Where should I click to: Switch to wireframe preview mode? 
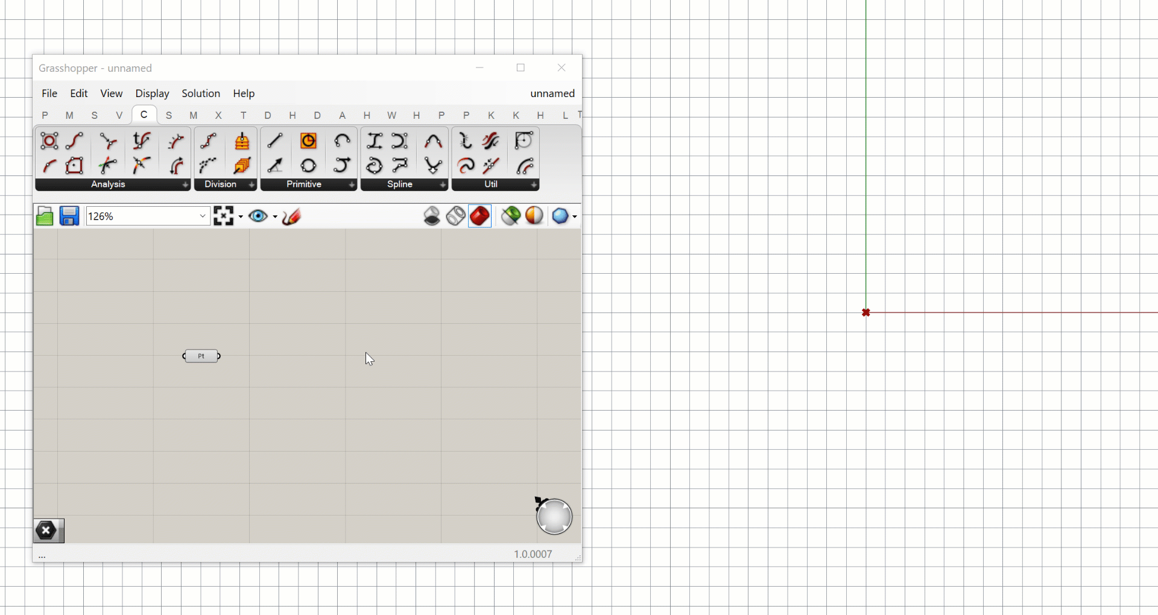(x=456, y=216)
